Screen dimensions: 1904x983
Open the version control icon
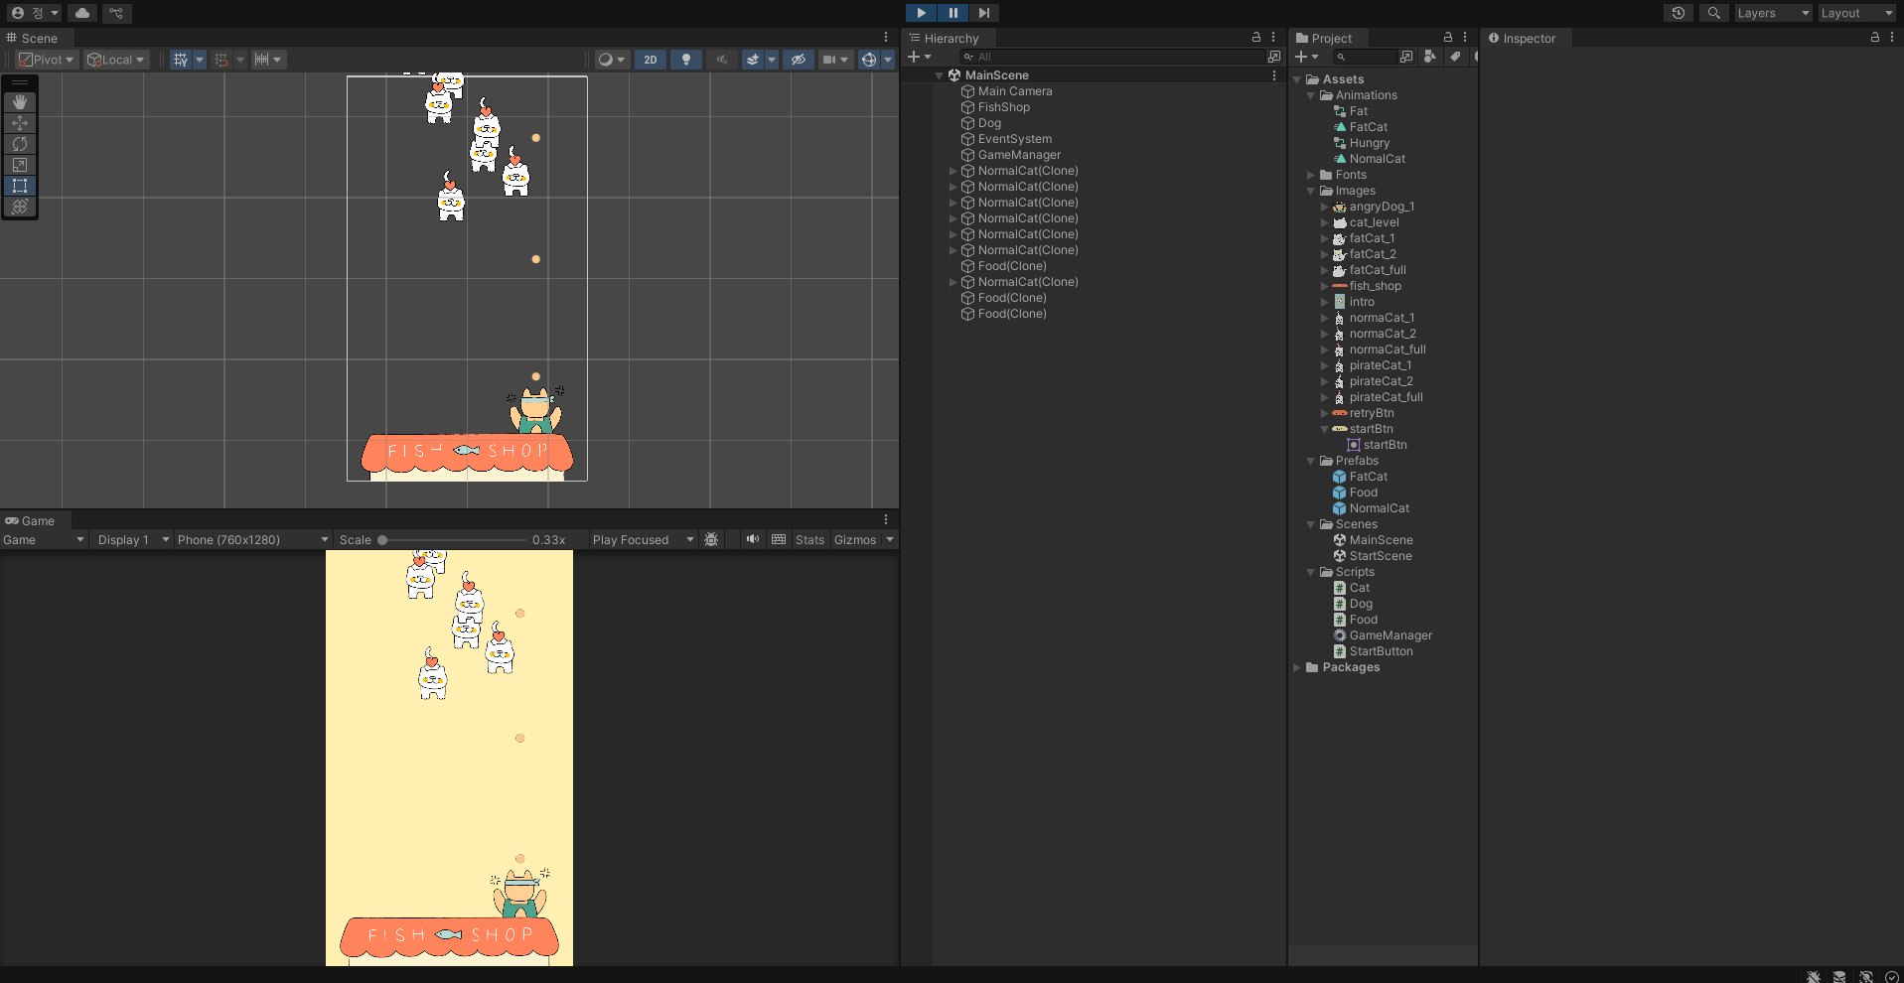pos(116,13)
